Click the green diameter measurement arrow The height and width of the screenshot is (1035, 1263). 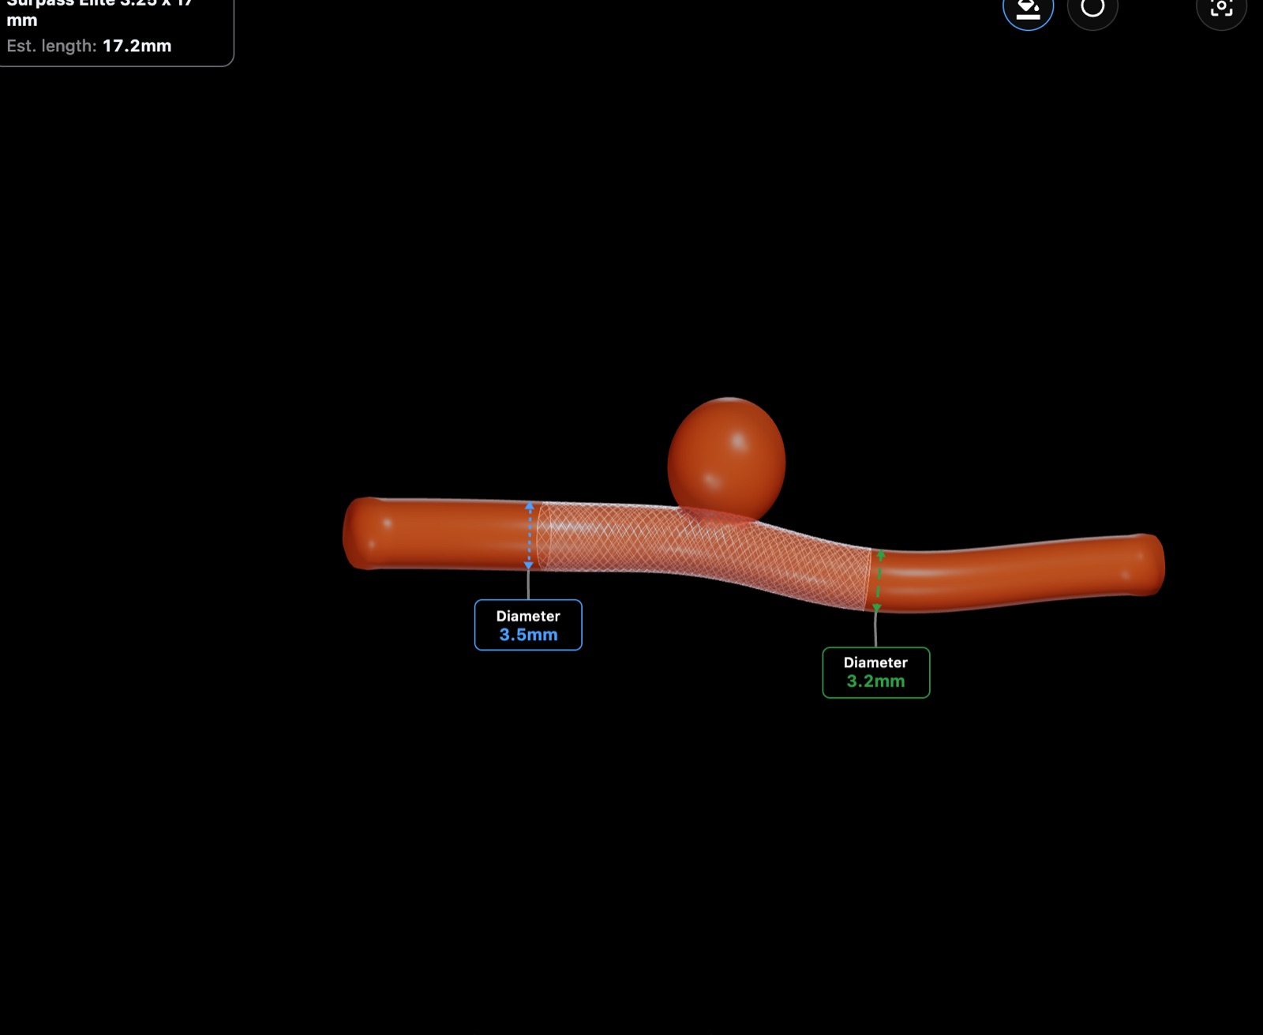coord(879,581)
